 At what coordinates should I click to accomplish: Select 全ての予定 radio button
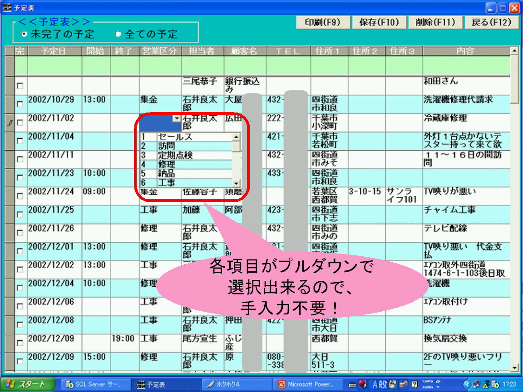[x=118, y=34]
